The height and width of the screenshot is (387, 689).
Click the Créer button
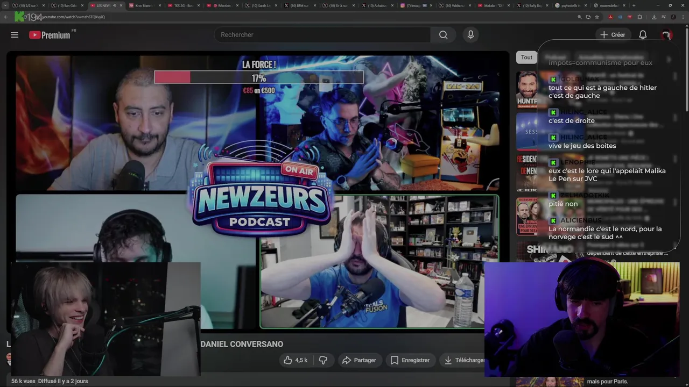pyautogui.click(x=613, y=35)
